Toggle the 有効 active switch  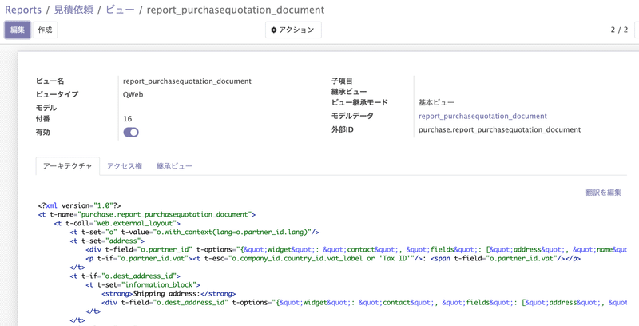131,133
